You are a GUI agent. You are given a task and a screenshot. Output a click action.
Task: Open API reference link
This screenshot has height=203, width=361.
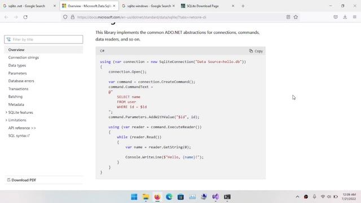pyautogui.click(x=22, y=128)
